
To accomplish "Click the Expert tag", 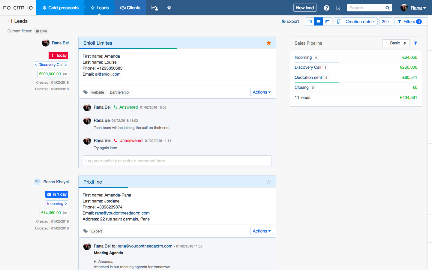I will coord(97,231).
